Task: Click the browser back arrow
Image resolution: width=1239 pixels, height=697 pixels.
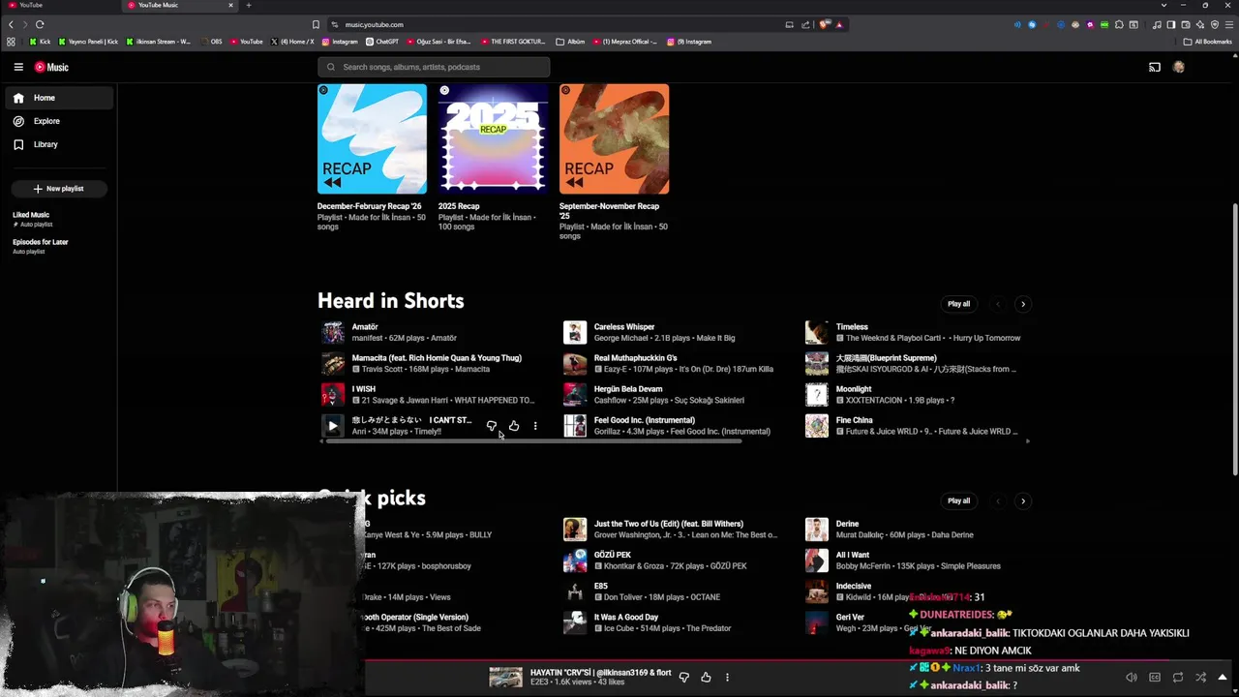Action: coord(12,24)
